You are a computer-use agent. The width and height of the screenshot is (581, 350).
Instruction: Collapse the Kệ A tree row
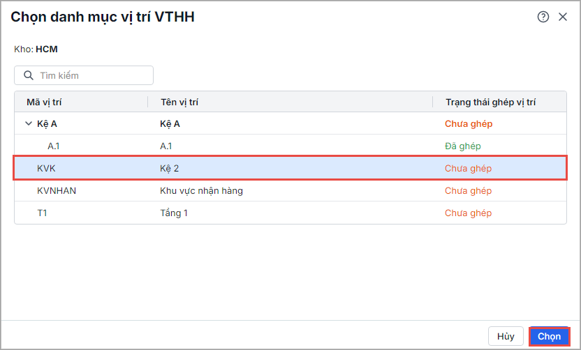29,124
